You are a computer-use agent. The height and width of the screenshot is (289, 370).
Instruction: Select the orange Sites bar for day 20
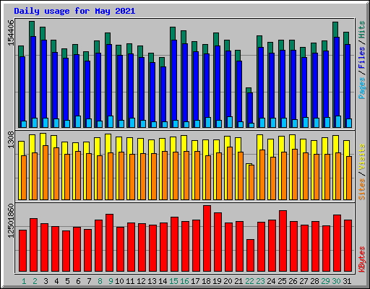click(230, 173)
